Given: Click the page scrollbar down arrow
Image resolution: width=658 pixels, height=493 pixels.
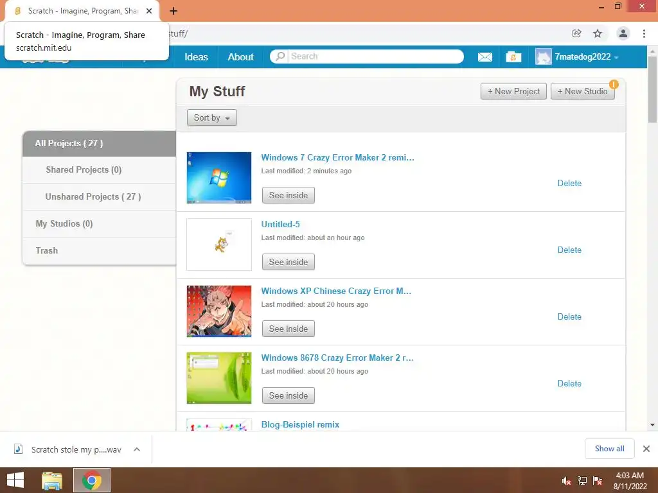Looking at the screenshot, I should (652, 425).
